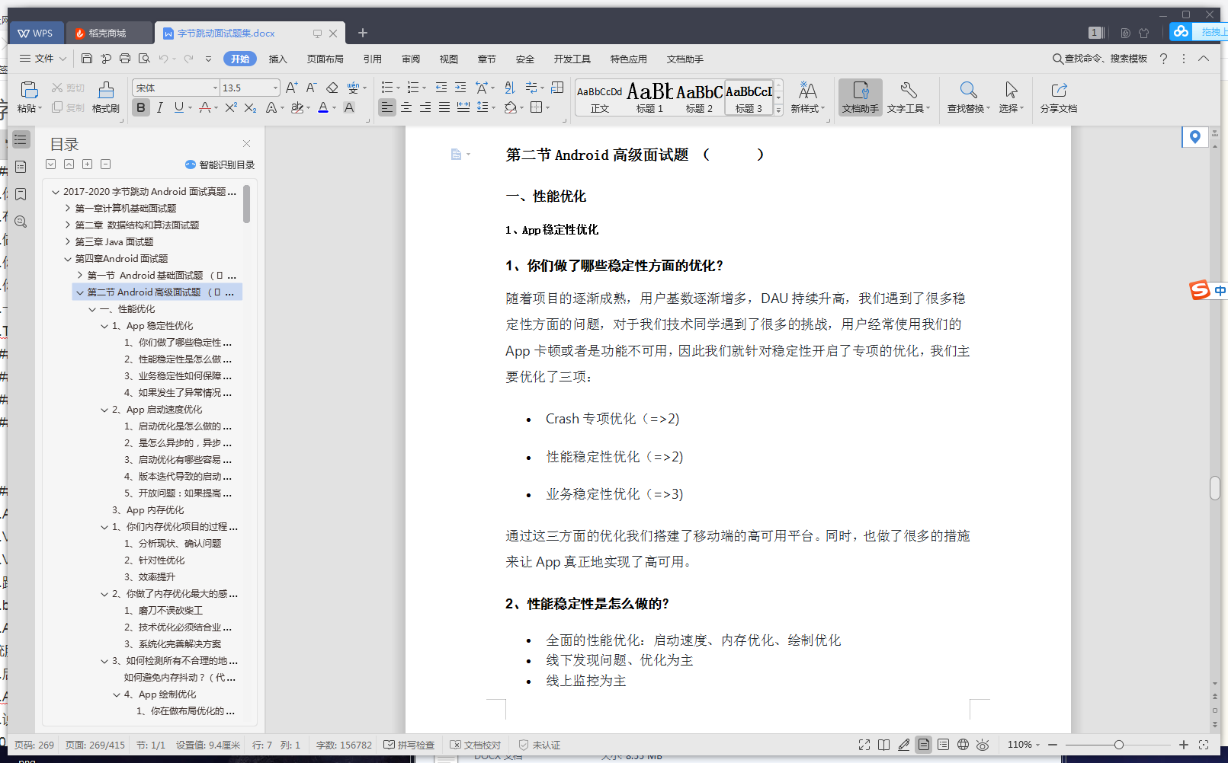
Task: Switch to full screen view in status bar
Action: pos(864,745)
